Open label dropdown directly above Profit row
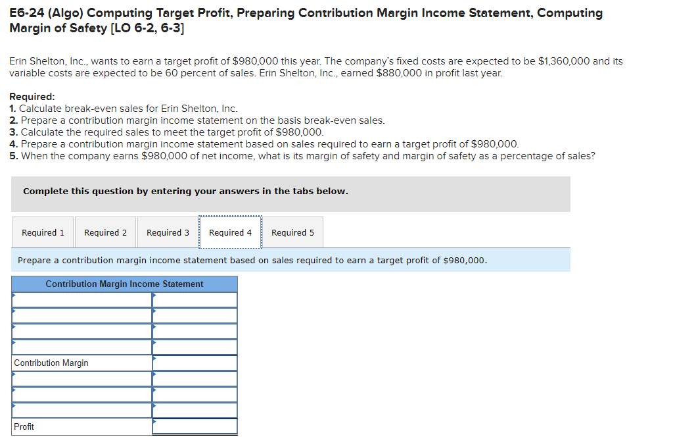The height and width of the screenshot is (437, 673). [x=82, y=411]
